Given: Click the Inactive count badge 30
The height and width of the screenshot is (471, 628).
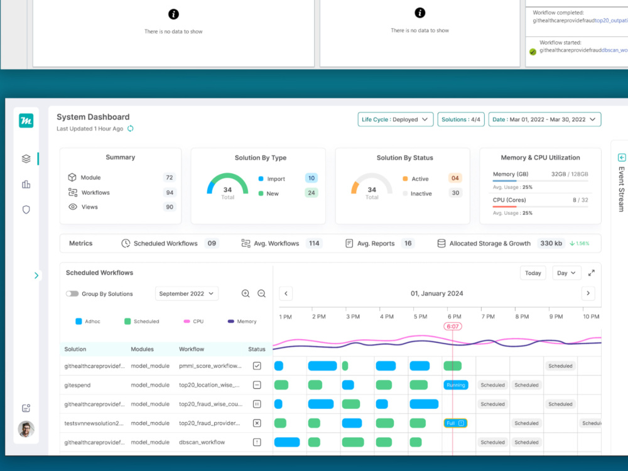Looking at the screenshot, I should (x=455, y=193).
